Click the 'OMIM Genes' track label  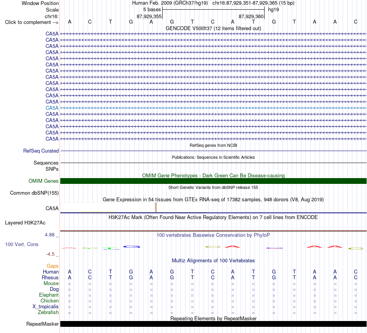tap(43, 181)
